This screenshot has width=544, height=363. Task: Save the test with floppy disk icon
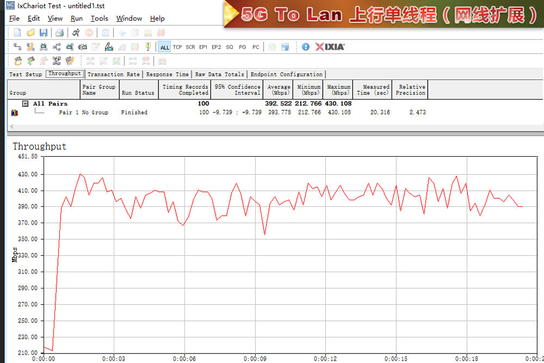(44, 33)
